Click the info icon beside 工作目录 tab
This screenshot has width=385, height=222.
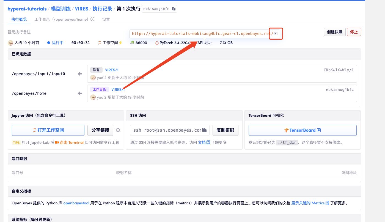[92, 19]
